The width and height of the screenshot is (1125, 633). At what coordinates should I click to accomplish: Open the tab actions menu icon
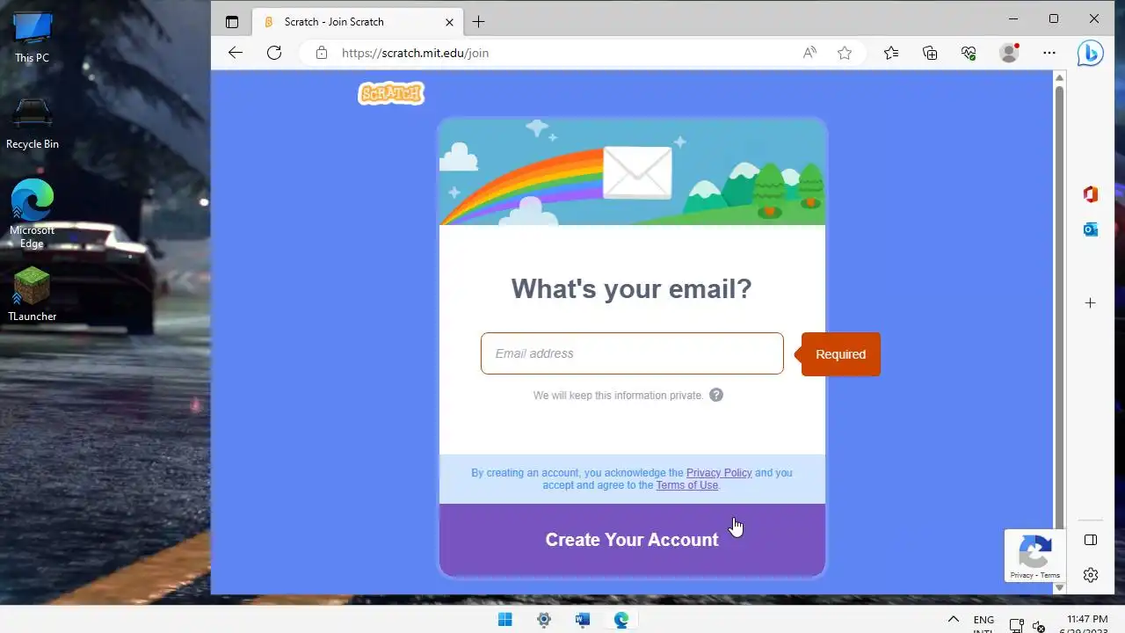click(232, 22)
